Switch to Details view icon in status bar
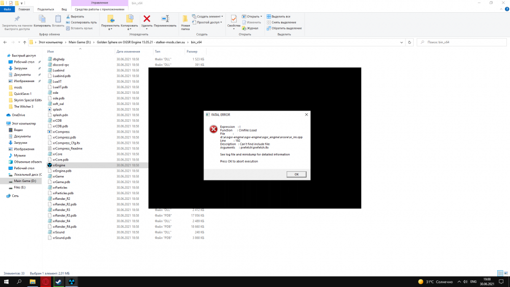 click(500, 273)
